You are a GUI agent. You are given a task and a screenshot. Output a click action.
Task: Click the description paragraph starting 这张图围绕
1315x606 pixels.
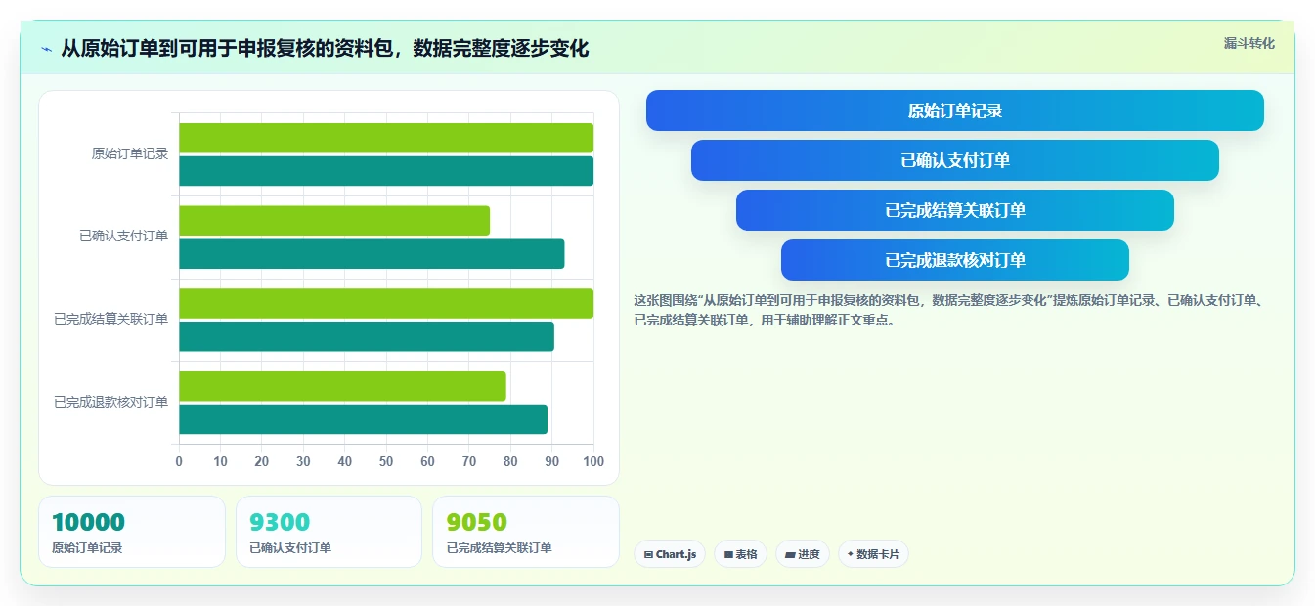(x=949, y=310)
